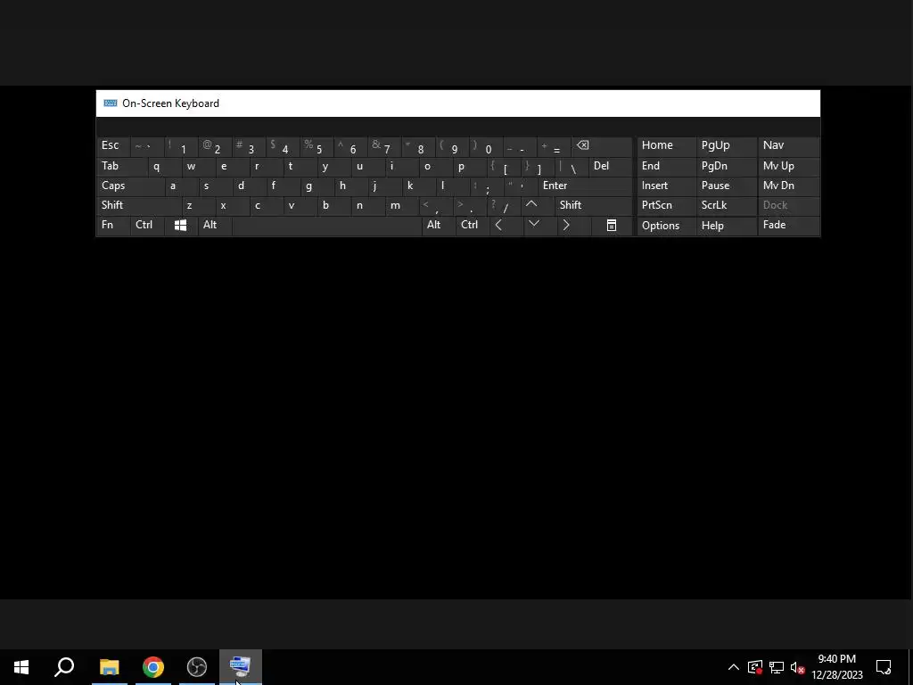Toggle the left Shift key

(139, 205)
